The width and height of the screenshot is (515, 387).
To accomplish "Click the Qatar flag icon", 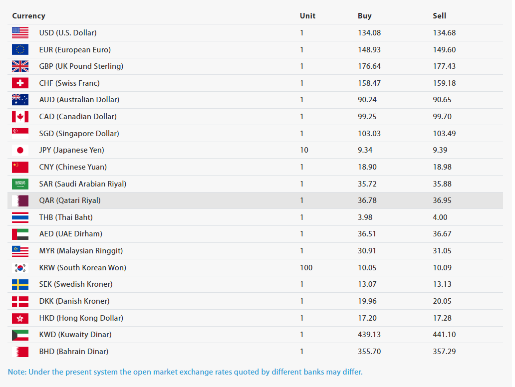I will 20,200.
